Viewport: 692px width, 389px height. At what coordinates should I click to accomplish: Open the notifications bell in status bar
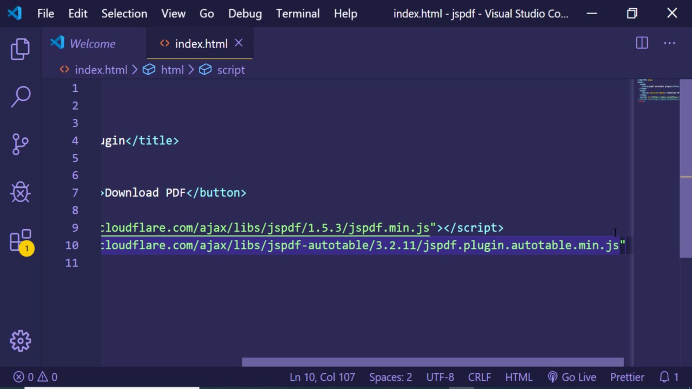coord(669,377)
